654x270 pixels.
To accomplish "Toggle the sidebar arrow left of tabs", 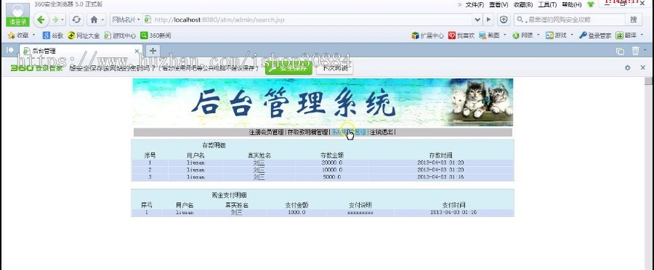I will 10,50.
